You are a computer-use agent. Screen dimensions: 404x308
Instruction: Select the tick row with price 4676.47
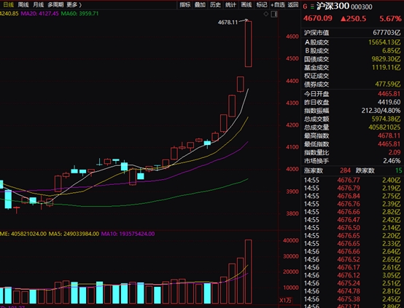click(352, 220)
